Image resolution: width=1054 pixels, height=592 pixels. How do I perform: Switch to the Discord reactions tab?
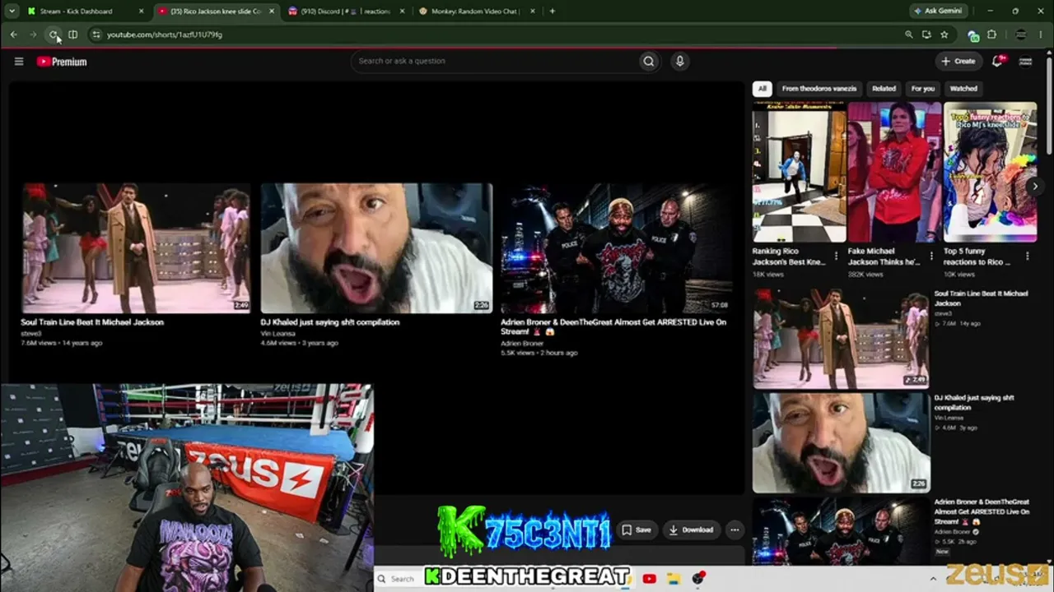[x=346, y=12]
